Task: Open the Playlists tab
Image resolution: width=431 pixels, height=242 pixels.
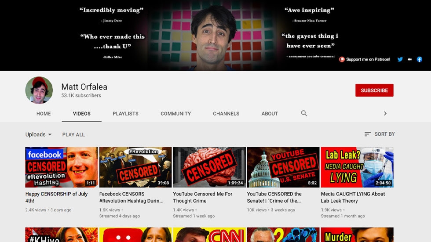Action: pyautogui.click(x=125, y=114)
